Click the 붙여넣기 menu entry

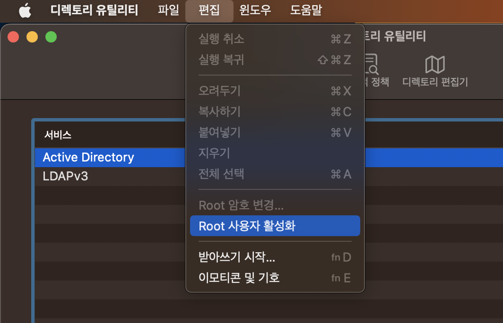tap(275, 133)
